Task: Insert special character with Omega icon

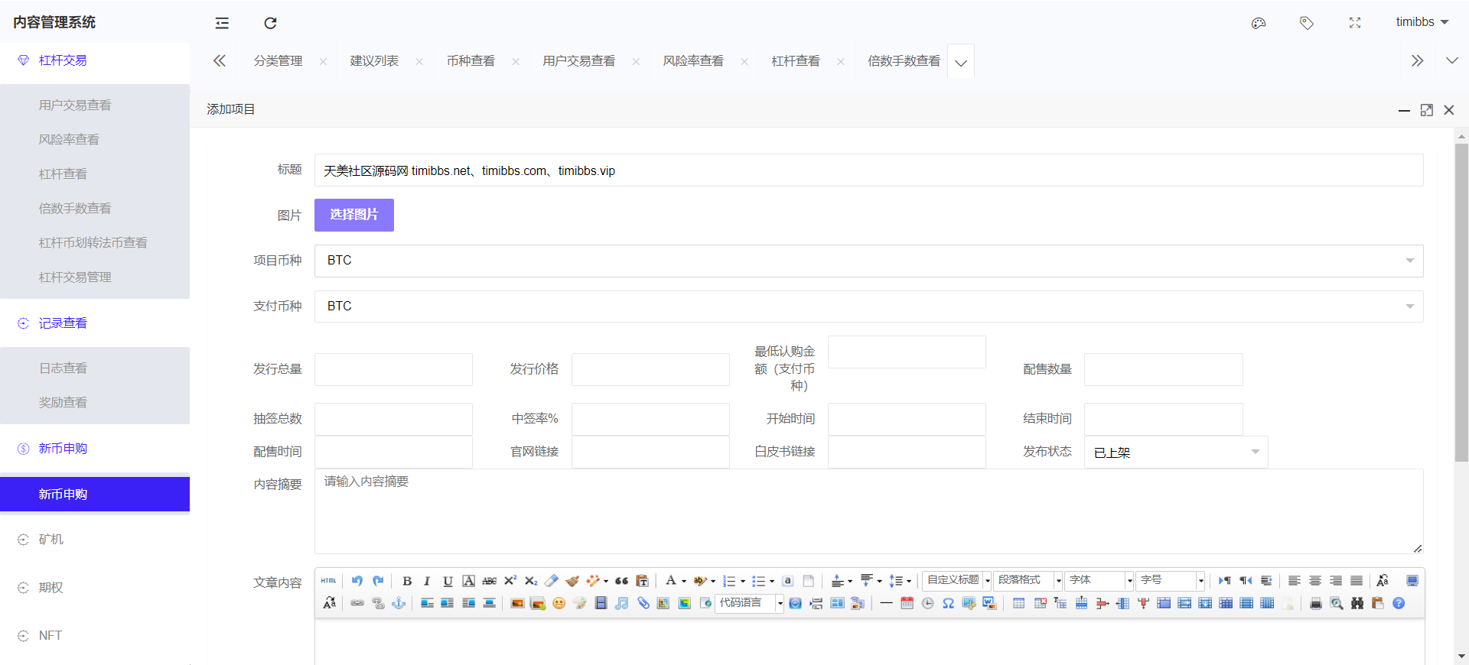Action: (x=948, y=604)
